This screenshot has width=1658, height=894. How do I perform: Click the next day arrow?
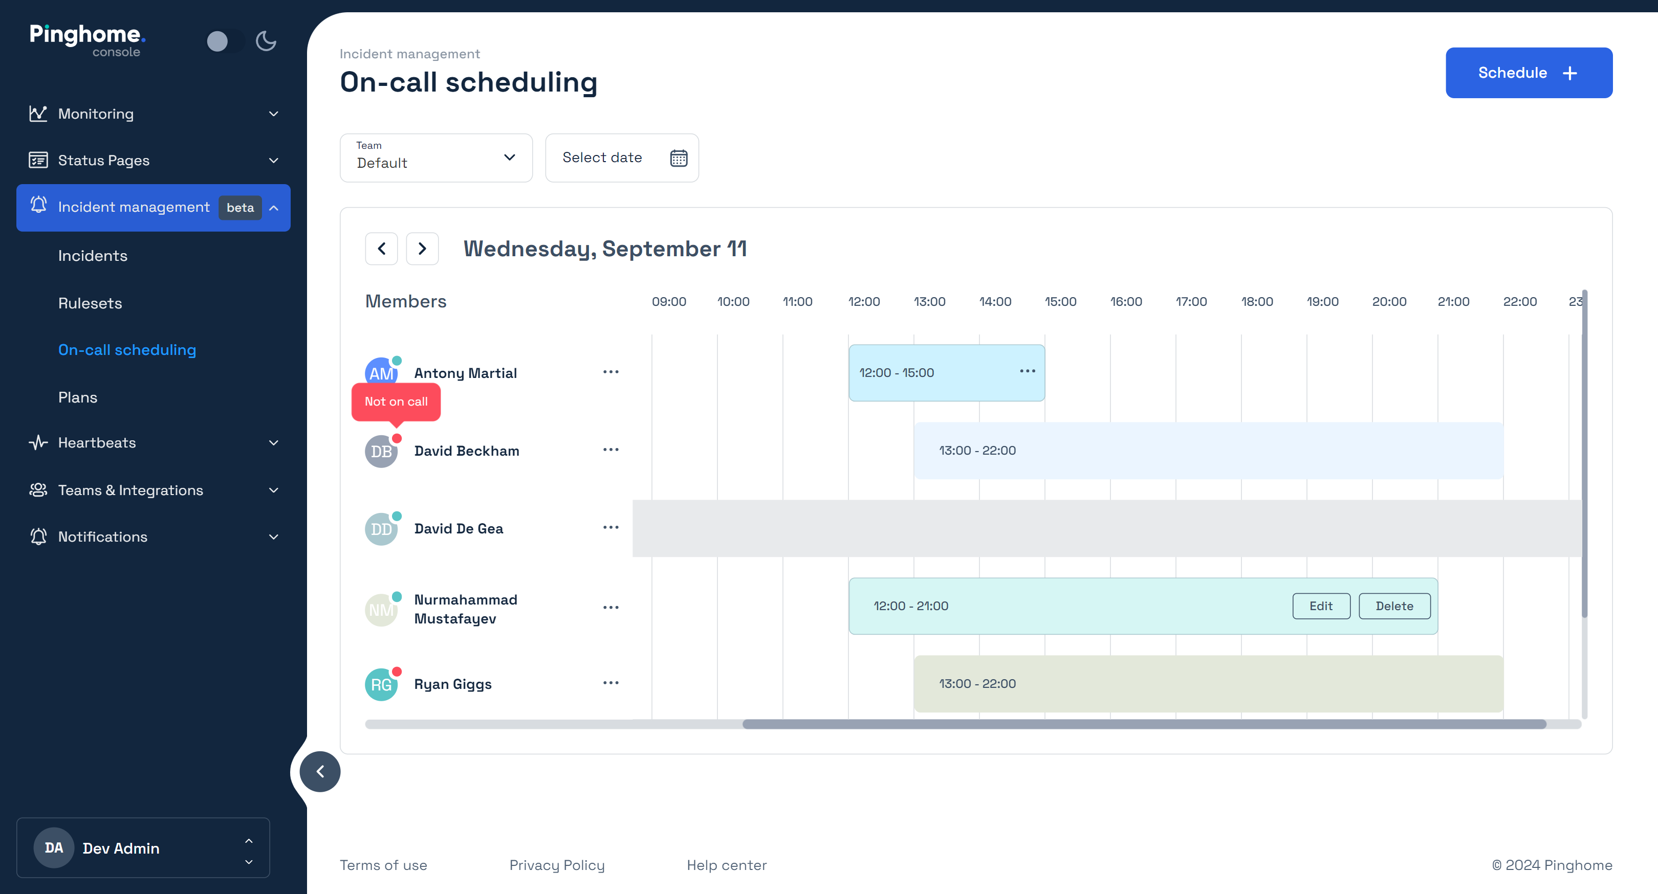(422, 248)
